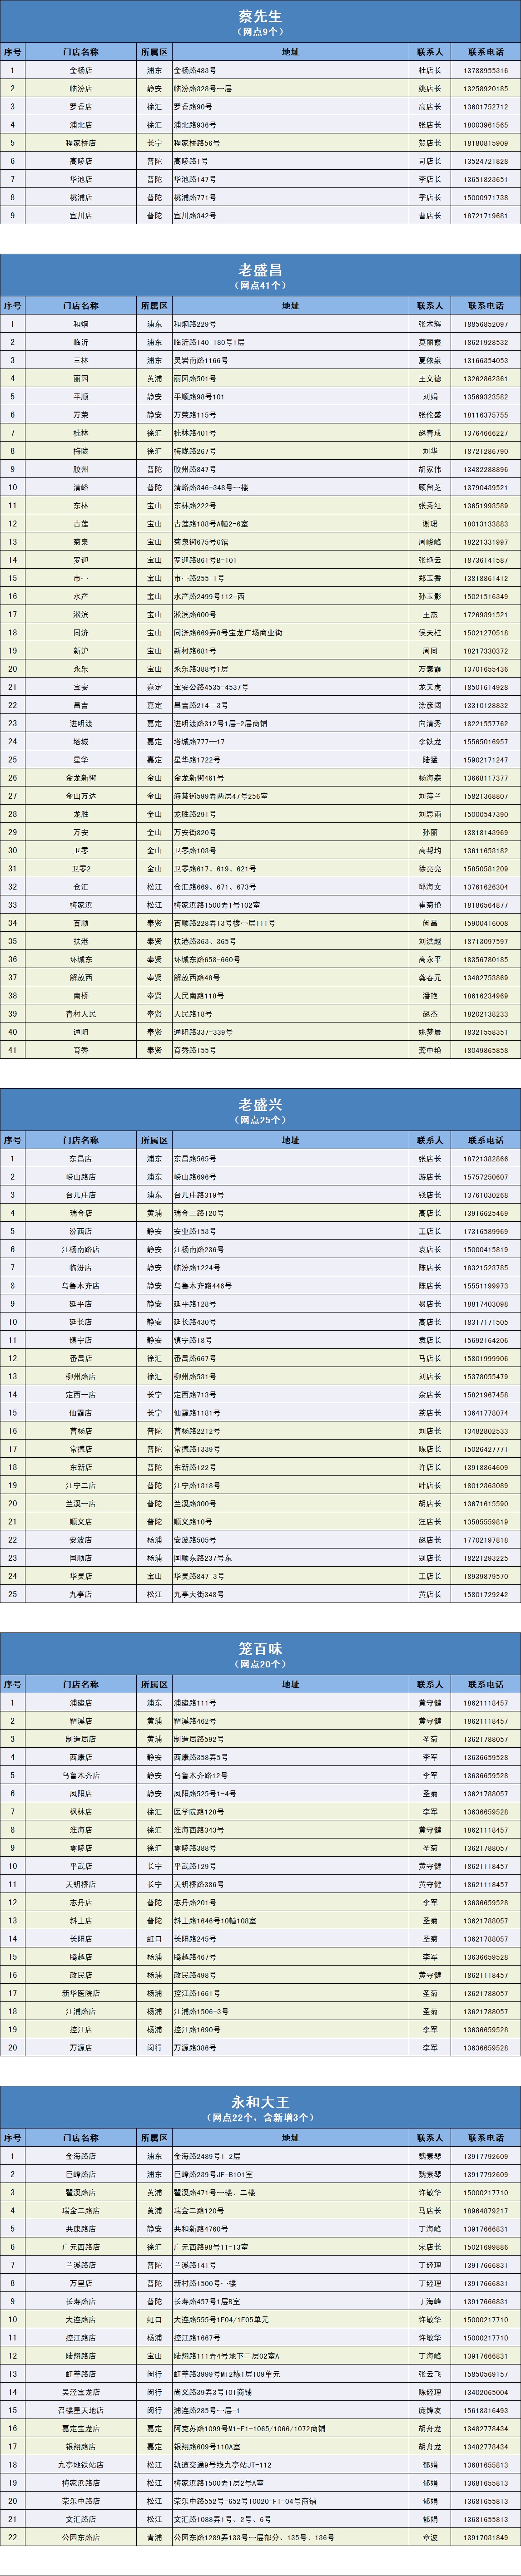This screenshot has height=2576, width=521.
Task: Select address '灵岩南路1166号'
Action: [201, 360]
